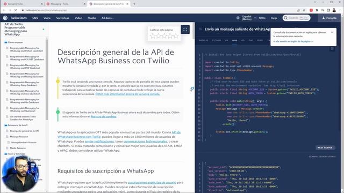Open the Video docs menu item
This screenshot has width=344, height=193.
78,18
